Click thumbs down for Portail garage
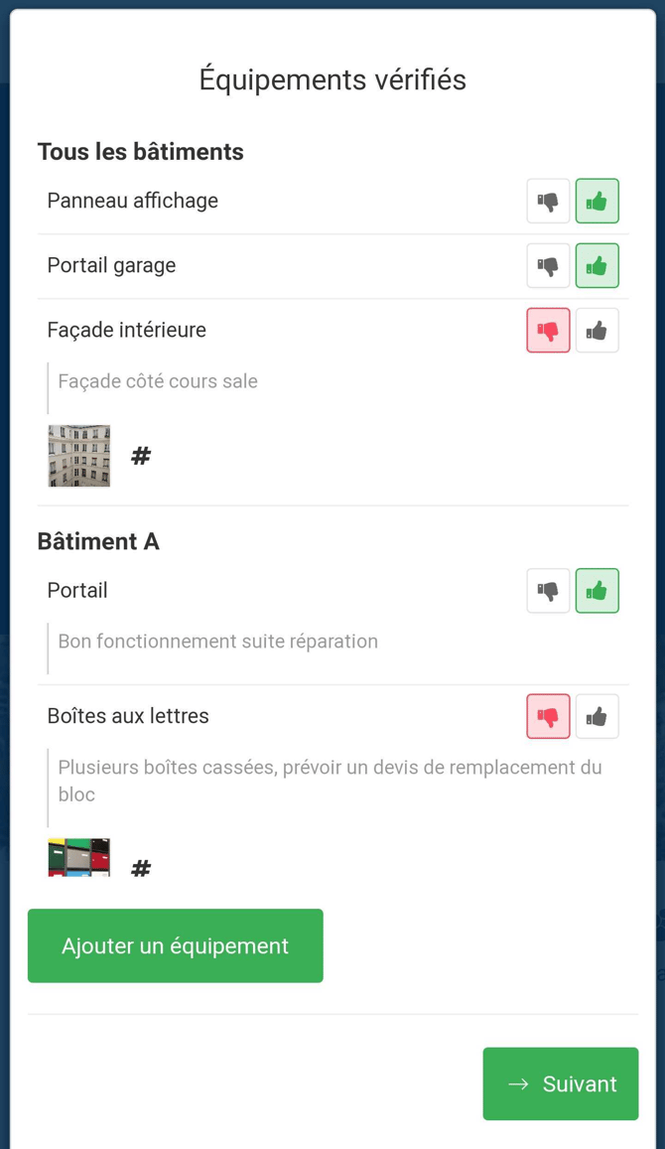 coord(548,266)
